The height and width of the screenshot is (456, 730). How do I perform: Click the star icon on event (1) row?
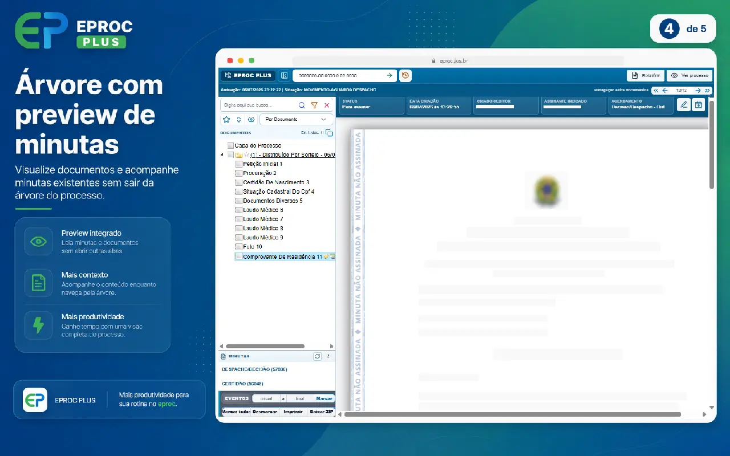tap(247, 155)
